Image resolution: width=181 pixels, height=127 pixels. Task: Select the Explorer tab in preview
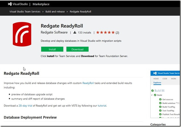tap(157, 83)
